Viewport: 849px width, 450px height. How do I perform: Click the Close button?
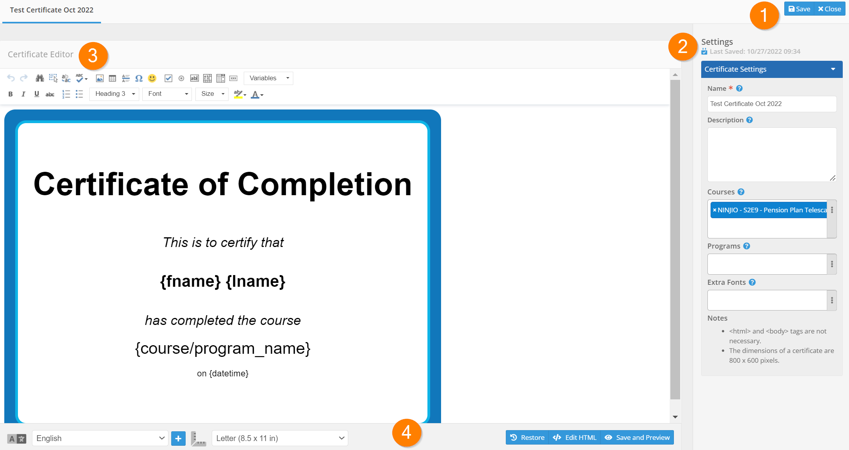[830, 9]
